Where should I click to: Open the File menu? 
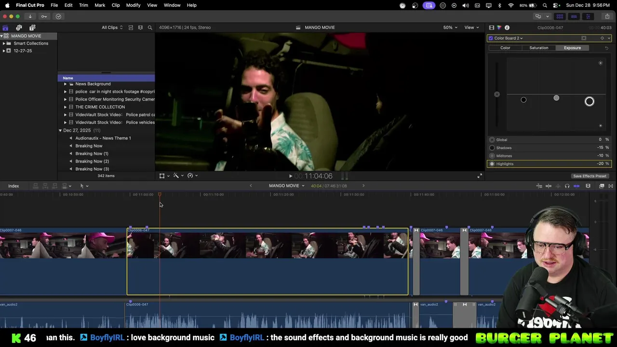54,5
